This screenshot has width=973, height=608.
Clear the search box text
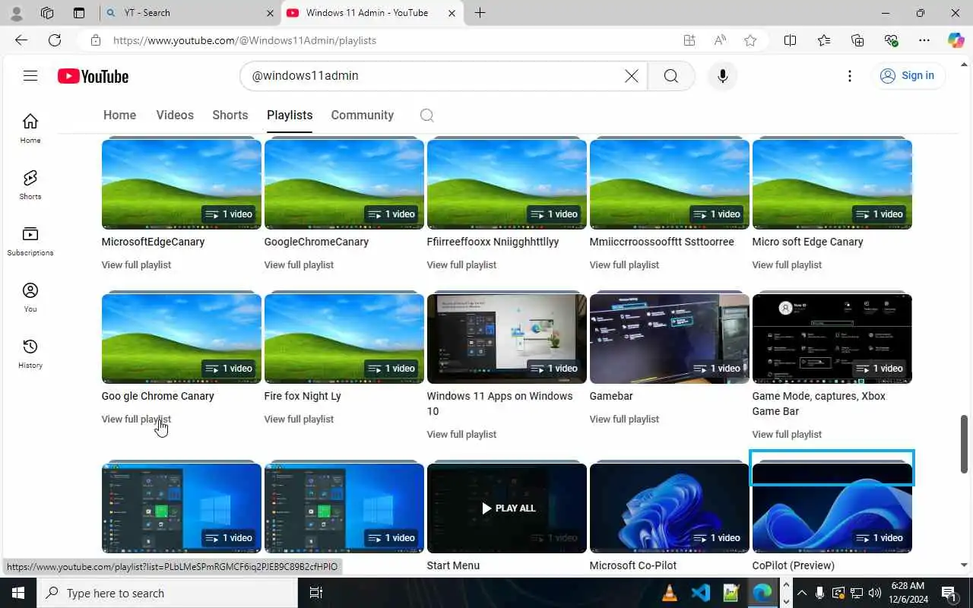[631, 76]
